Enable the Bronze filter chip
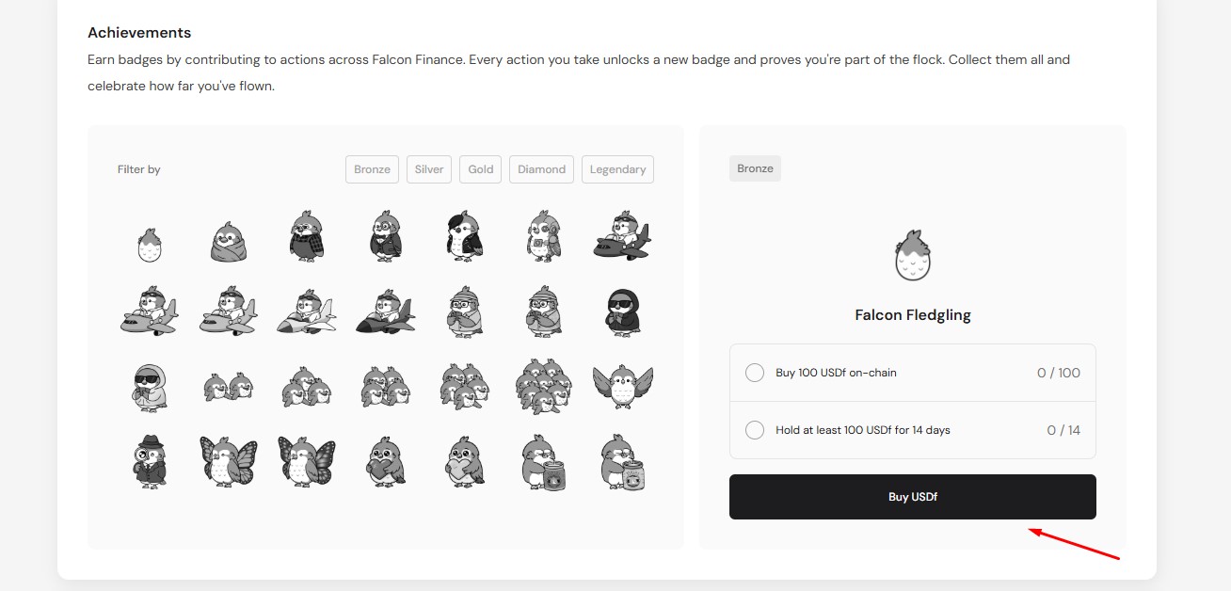Viewport: 1231px width, 591px height. pos(372,169)
